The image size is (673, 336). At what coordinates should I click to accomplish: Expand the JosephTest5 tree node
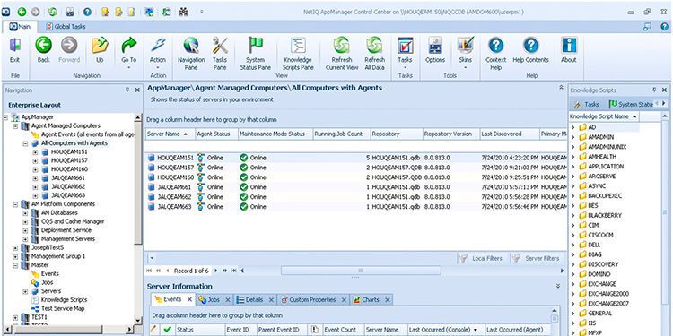coord(16,247)
